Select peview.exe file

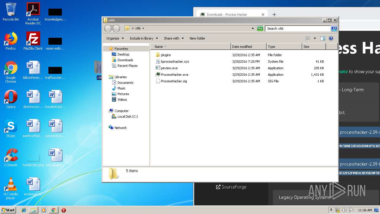(240, 68)
